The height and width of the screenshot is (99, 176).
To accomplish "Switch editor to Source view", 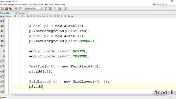I will tap(2, 16).
